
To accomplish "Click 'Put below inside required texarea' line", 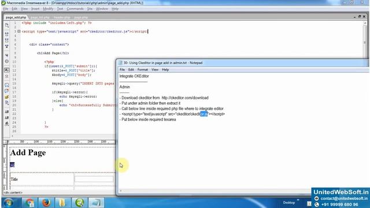I will click(x=147, y=120).
